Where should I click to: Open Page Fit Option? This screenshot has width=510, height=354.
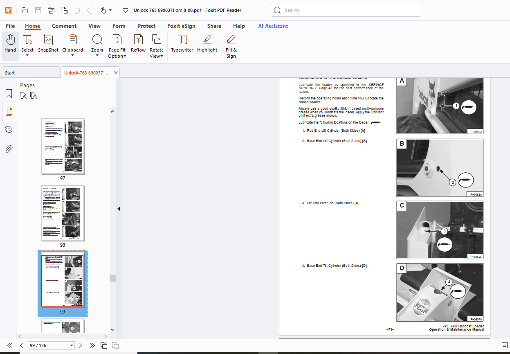117,46
